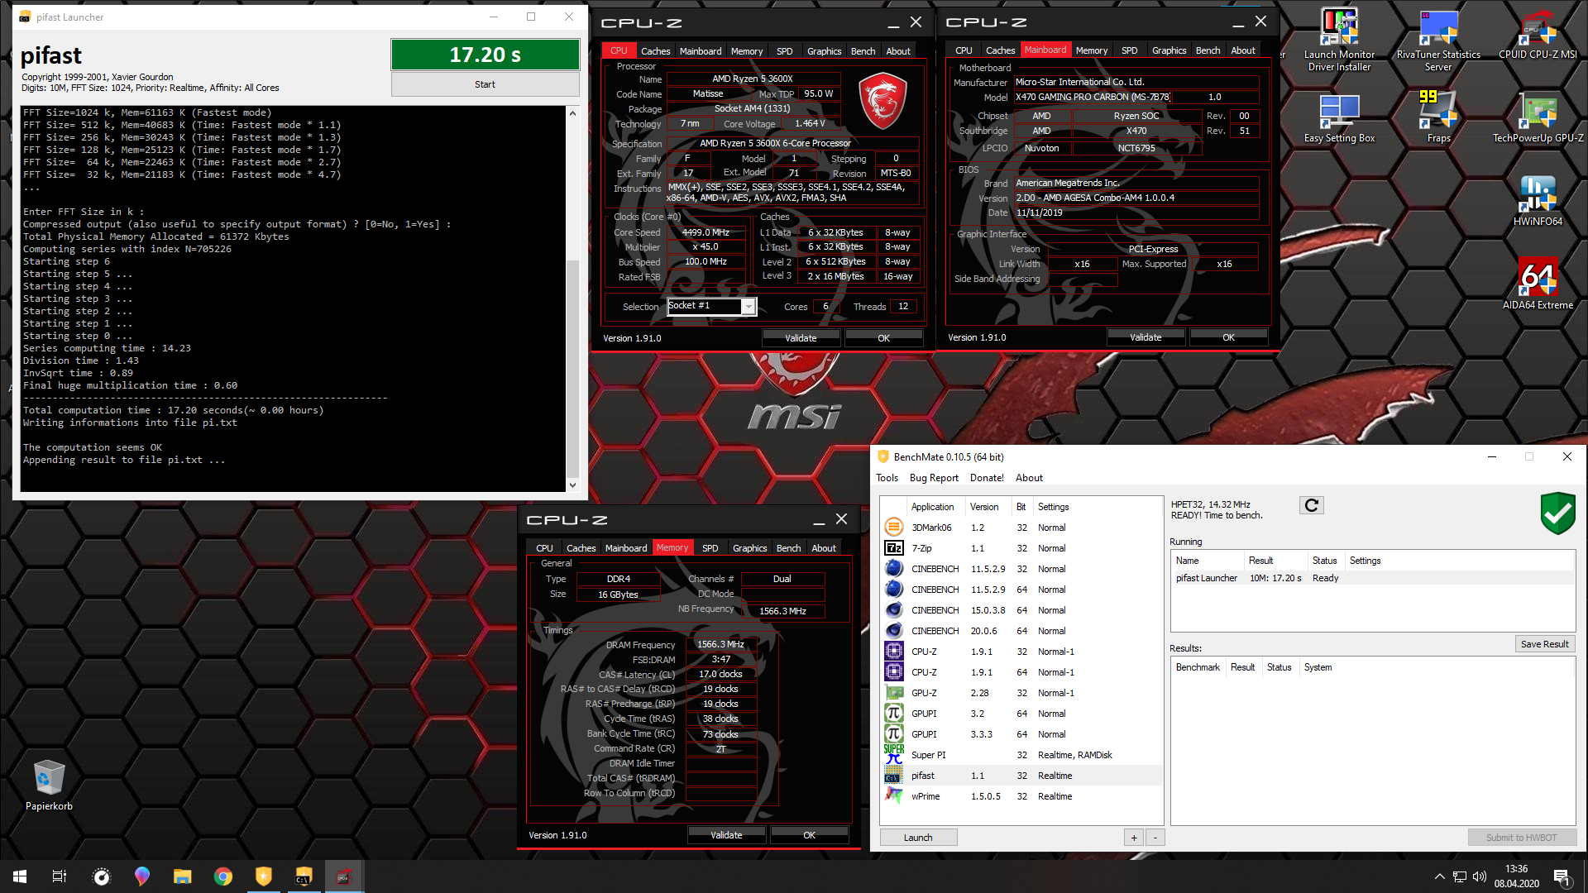Select the 7-Zip icon in BenchMate list

pos(893,548)
